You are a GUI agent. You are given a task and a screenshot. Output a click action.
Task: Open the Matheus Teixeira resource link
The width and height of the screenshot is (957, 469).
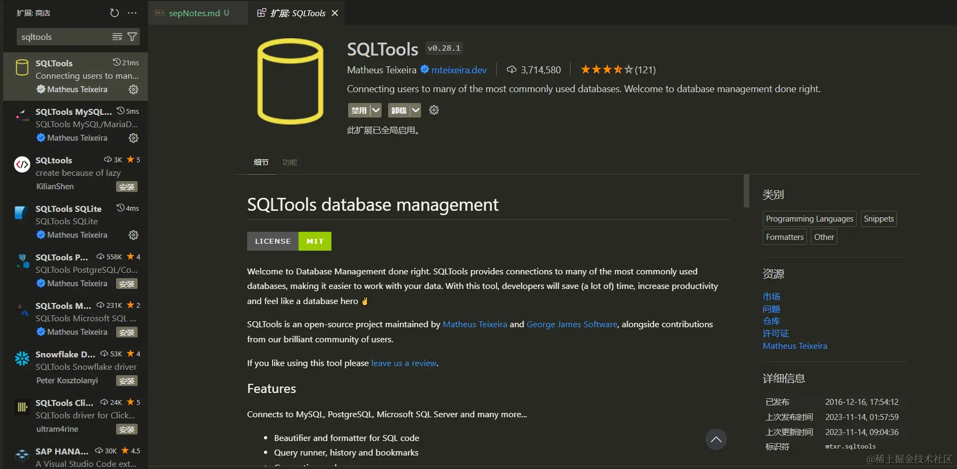click(795, 346)
